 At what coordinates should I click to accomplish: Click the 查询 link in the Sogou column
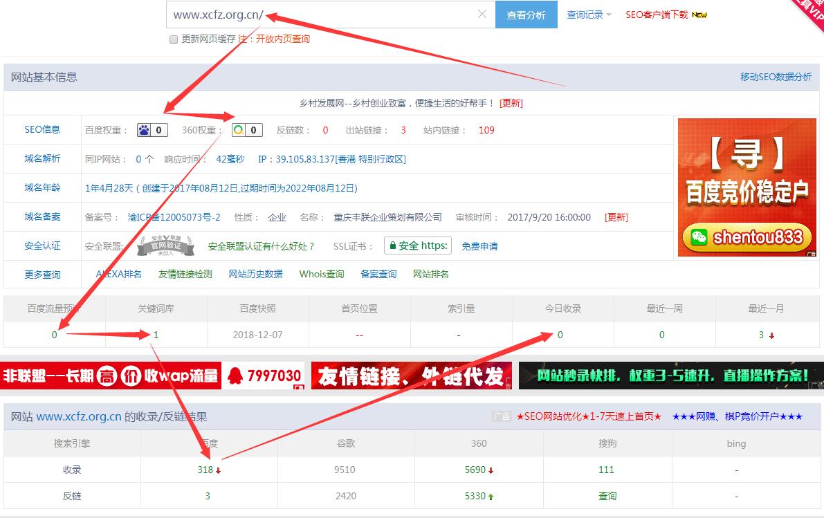[607, 497]
